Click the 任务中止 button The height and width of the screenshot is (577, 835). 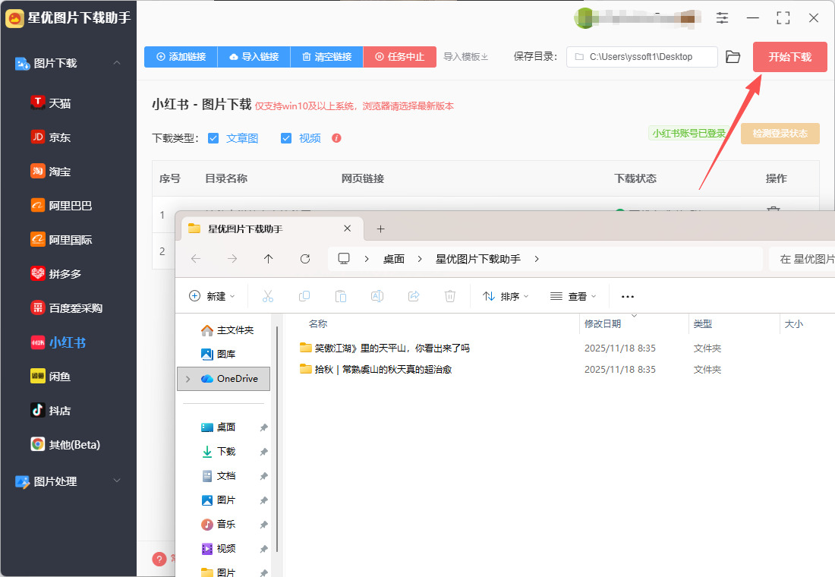[x=399, y=57]
